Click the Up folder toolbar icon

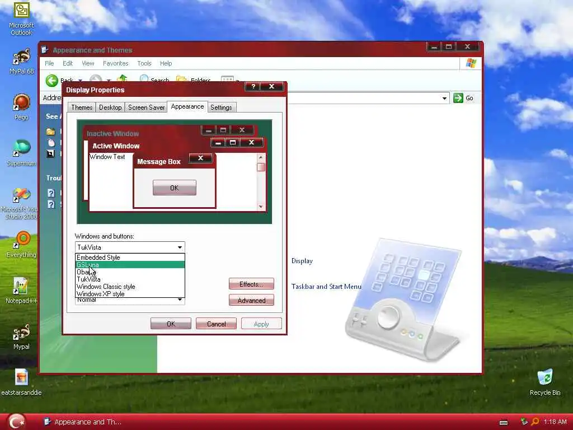pyautogui.click(x=121, y=80)
